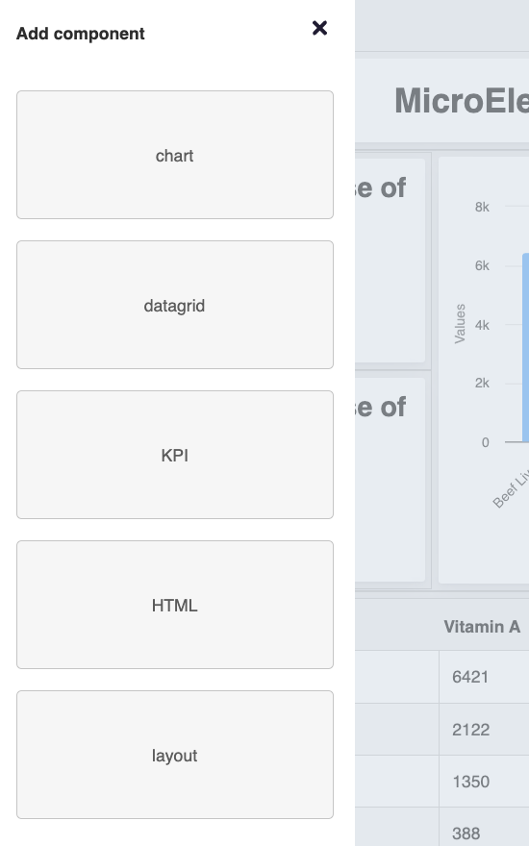Click the 4k y-axis label
The height and width of the screenshot is (846, 529).
(x=482, y=325)
